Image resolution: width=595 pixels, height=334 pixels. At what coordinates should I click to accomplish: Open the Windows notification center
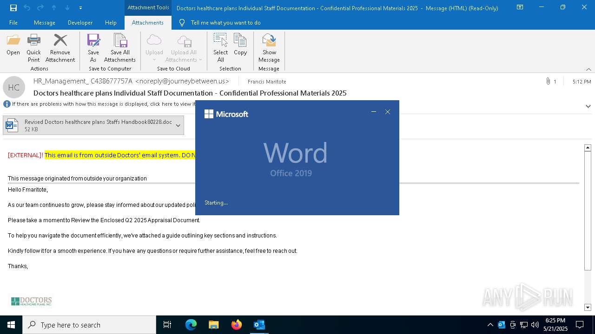pyautogui.click(x=580, y=325)
